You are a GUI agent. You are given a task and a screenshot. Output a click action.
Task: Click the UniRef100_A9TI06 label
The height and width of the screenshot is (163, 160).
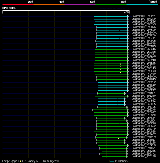(x=143, y=107)
